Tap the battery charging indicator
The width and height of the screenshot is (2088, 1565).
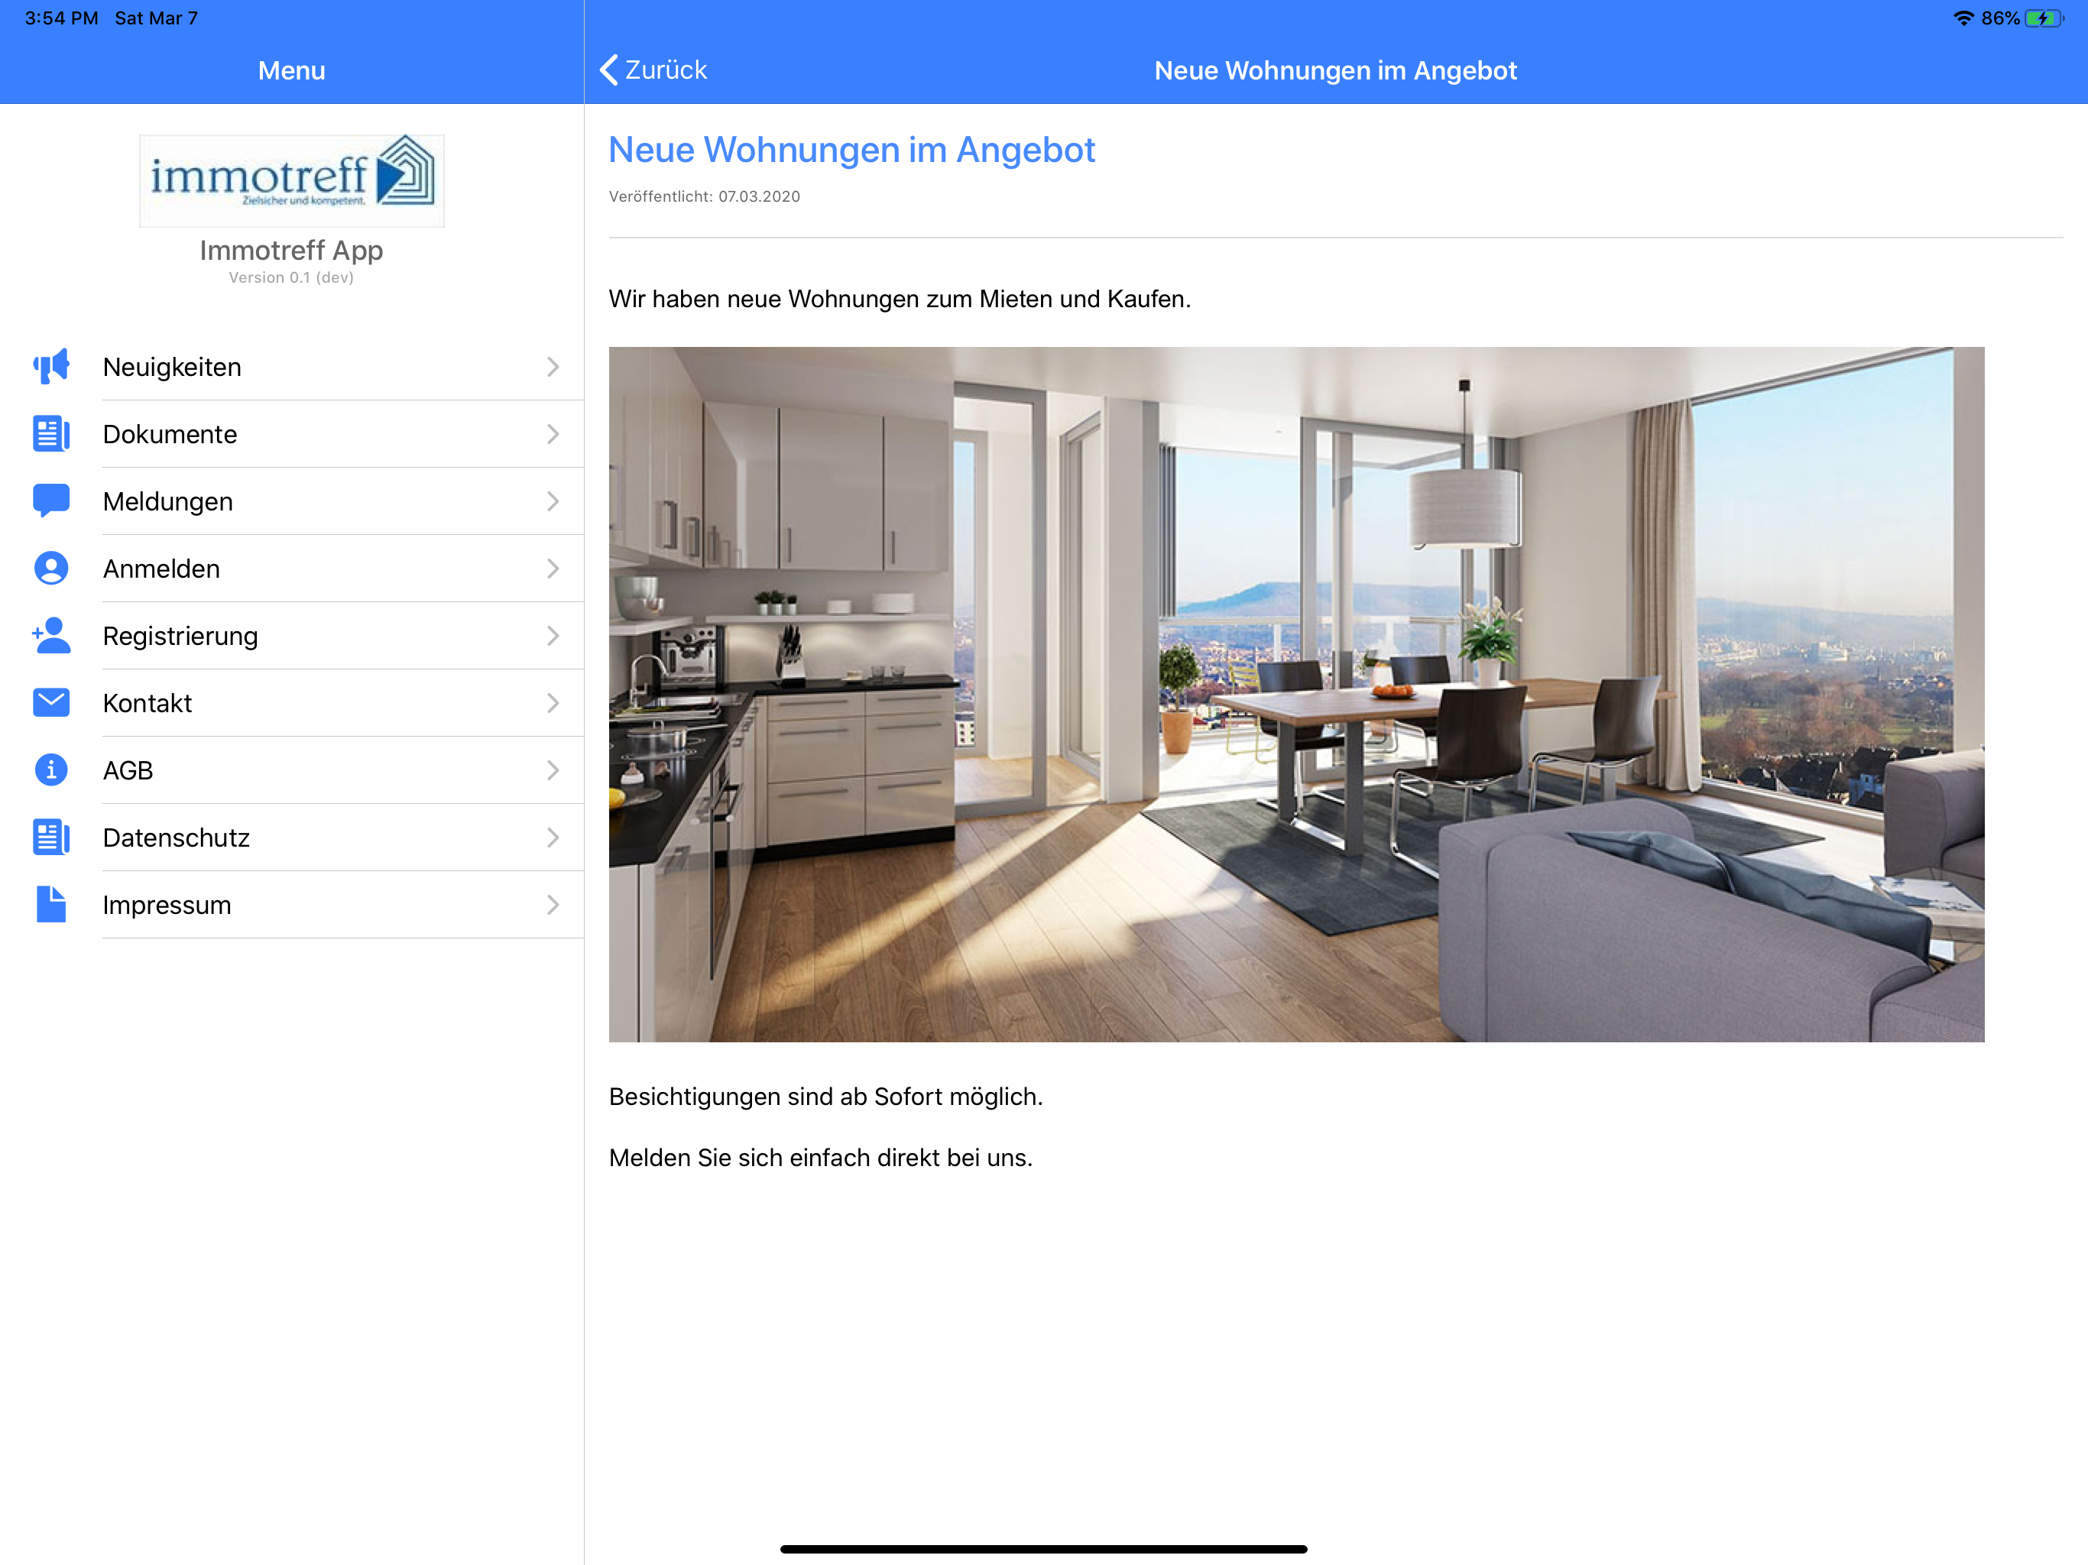click(x=2044, y=18)
